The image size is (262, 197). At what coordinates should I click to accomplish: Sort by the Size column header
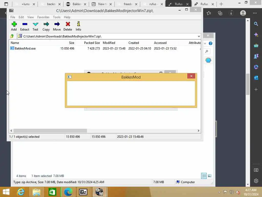pos(72,43)
